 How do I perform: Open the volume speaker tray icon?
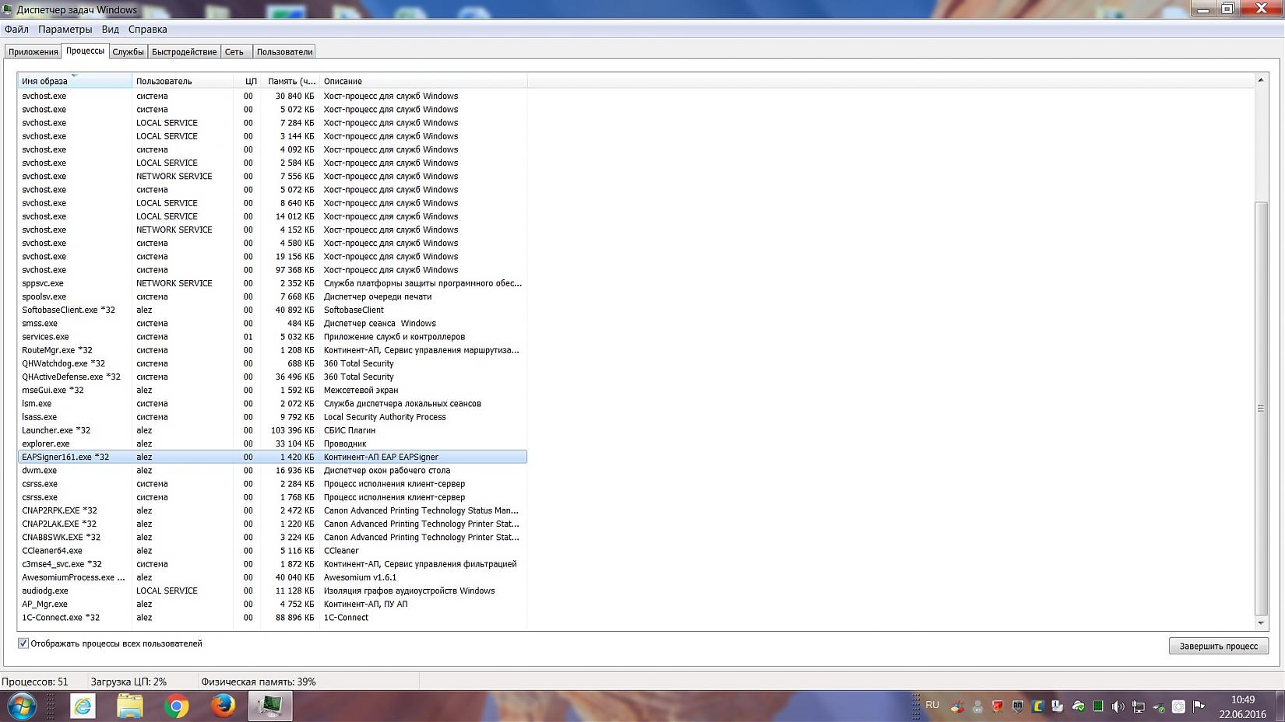(1118, 706)
